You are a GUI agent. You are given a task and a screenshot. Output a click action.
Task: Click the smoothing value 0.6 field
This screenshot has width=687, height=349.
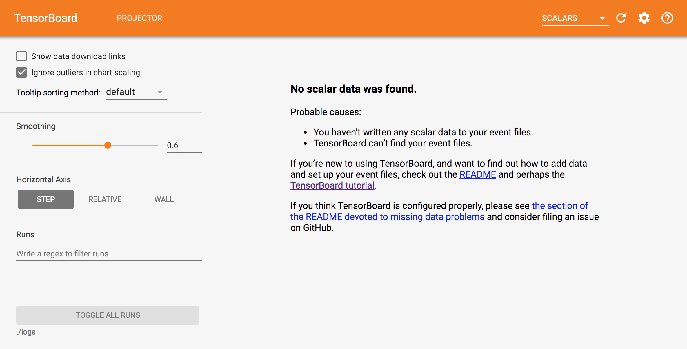tap(184, 146)
